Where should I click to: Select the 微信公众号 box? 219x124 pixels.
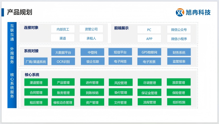point(179,29)
